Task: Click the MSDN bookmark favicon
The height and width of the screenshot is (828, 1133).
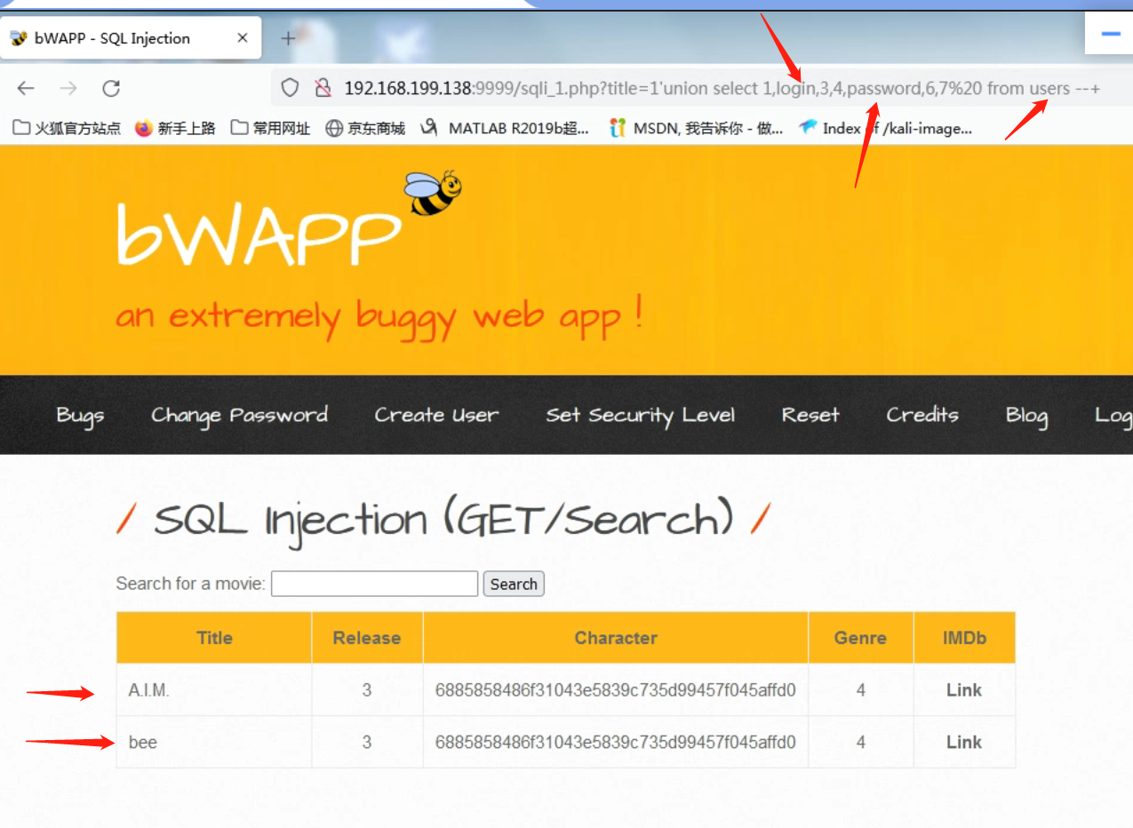Action: [618, 127]
